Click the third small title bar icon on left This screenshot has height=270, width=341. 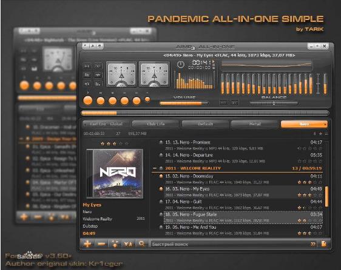coord(100,46)
